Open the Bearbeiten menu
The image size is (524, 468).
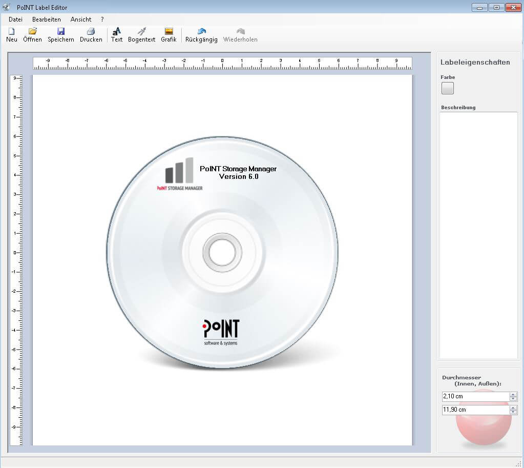(x=47, y=19)
